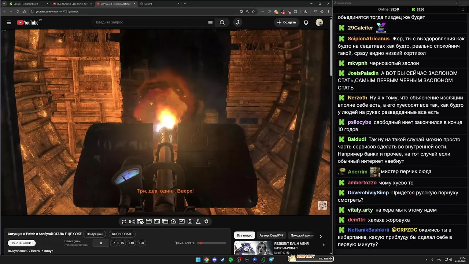The height and width of the screenshot is (264, 469).
Task: Click the flask icon in the player toolbar
Action: (198, 221)
